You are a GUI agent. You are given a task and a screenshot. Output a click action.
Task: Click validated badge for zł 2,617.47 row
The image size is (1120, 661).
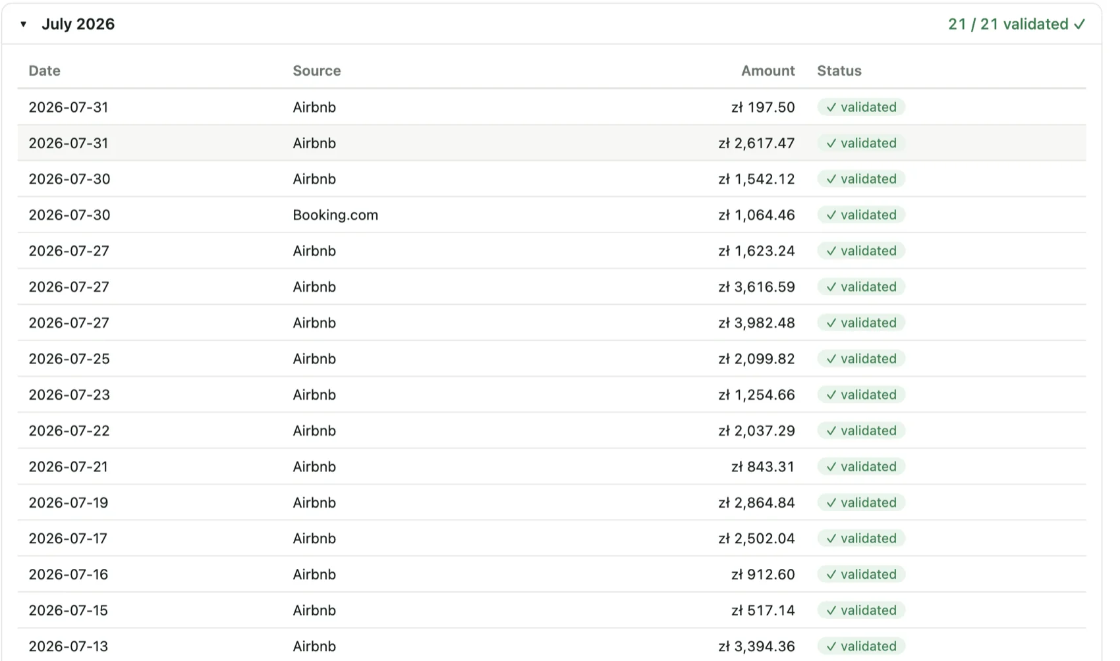pos(861,143)
